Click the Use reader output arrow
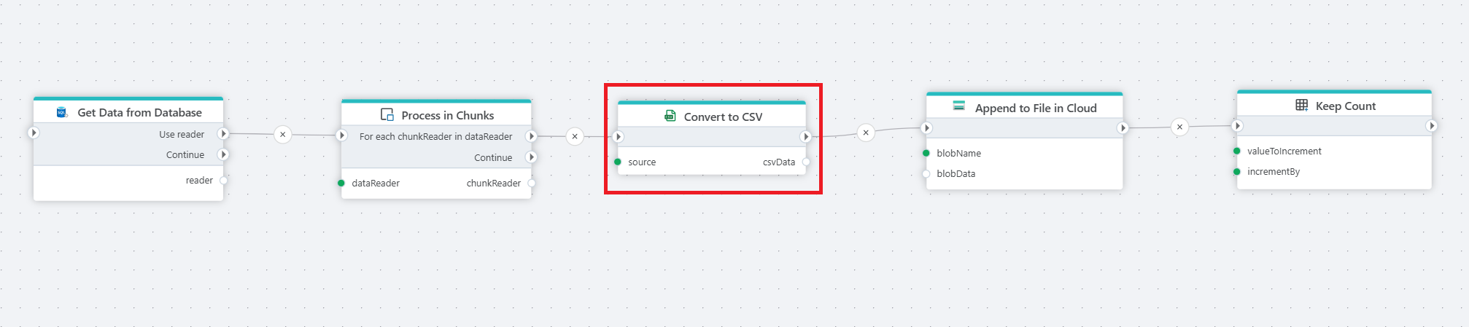Viewport: 1469px width, 327px height. click(x=223, y=134)
